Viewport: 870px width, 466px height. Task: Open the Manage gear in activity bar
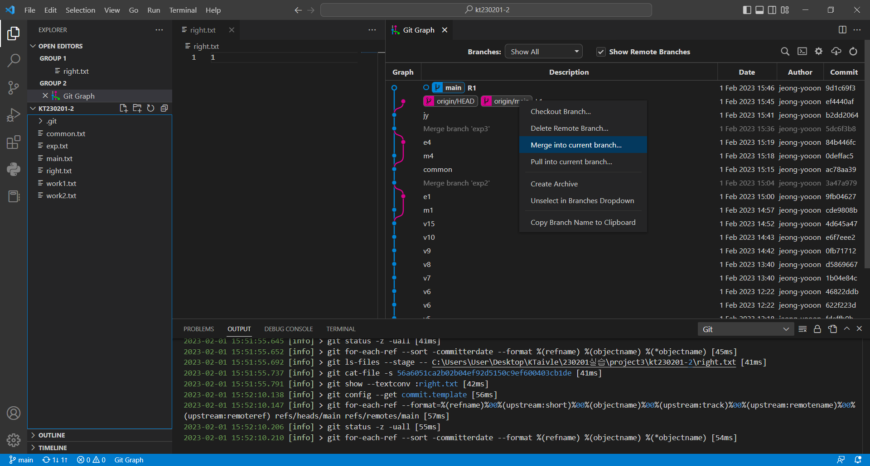click(14, 440)
